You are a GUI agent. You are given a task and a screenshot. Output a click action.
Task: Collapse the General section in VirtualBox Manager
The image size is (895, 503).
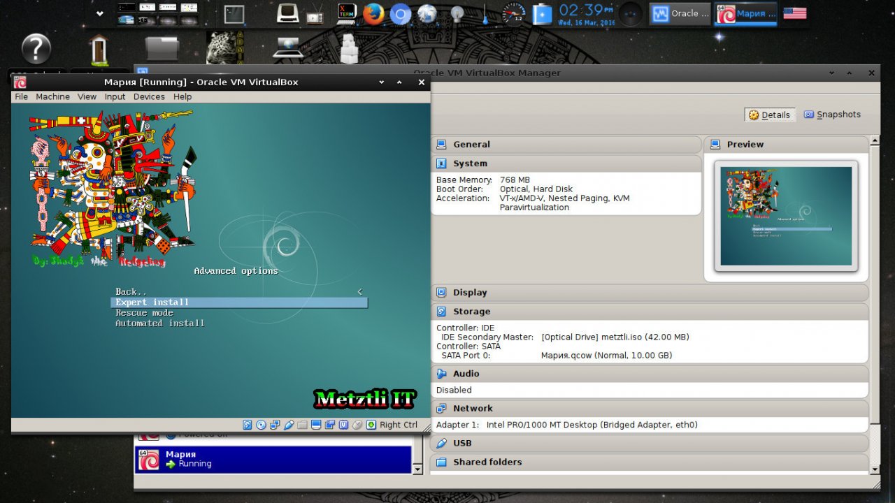point(566,145)
